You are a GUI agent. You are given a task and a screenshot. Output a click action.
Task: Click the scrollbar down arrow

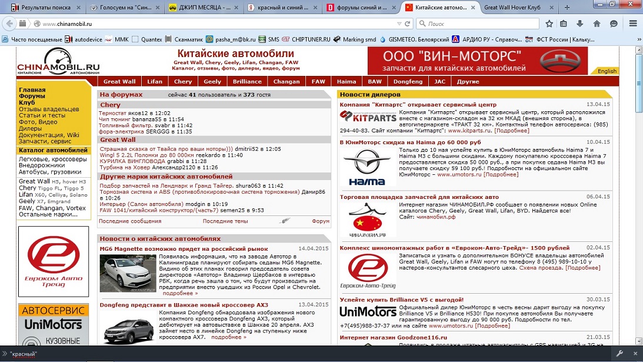[x=638, y=341]
